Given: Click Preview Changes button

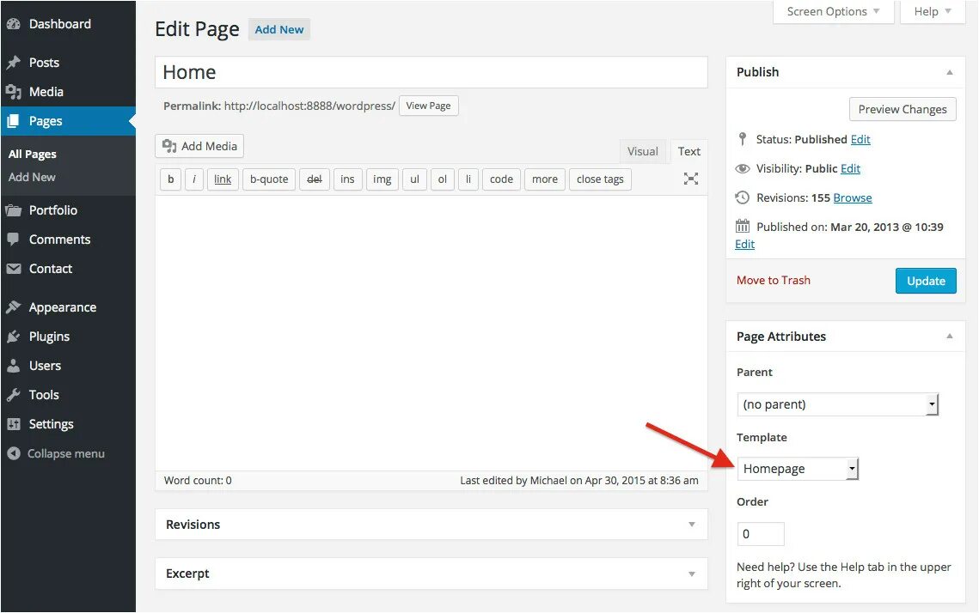Looking at the screenshot, I should point(903,109).
